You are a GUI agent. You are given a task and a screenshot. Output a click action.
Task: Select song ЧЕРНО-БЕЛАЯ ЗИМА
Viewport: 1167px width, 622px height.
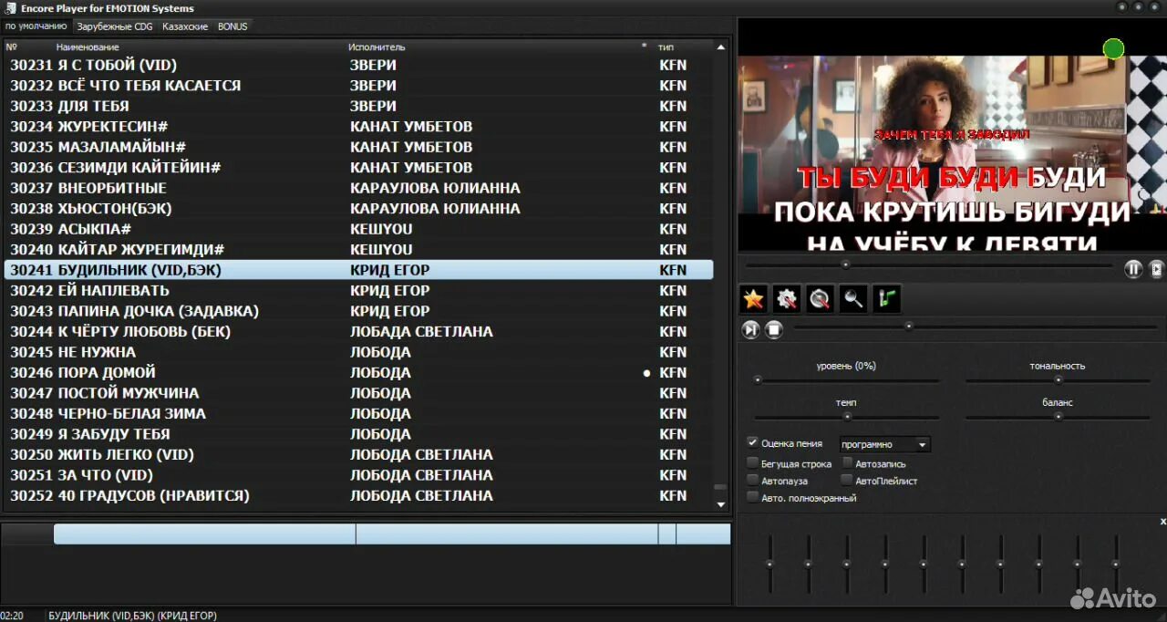pyautogui.click(x=358, y=414)
